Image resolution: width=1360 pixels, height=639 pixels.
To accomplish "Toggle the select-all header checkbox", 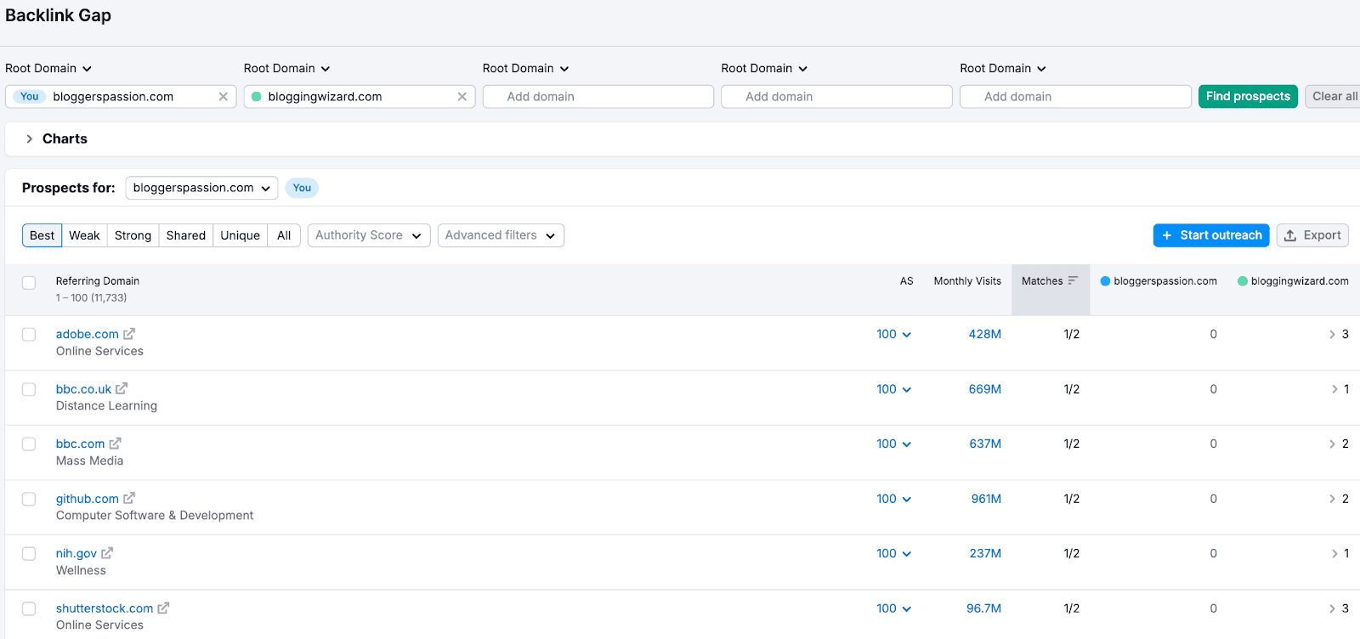I will tap(29, 283).
